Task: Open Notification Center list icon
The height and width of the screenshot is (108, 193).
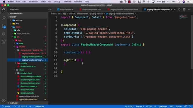Action: pyautogui.click(x=188, y=2)
